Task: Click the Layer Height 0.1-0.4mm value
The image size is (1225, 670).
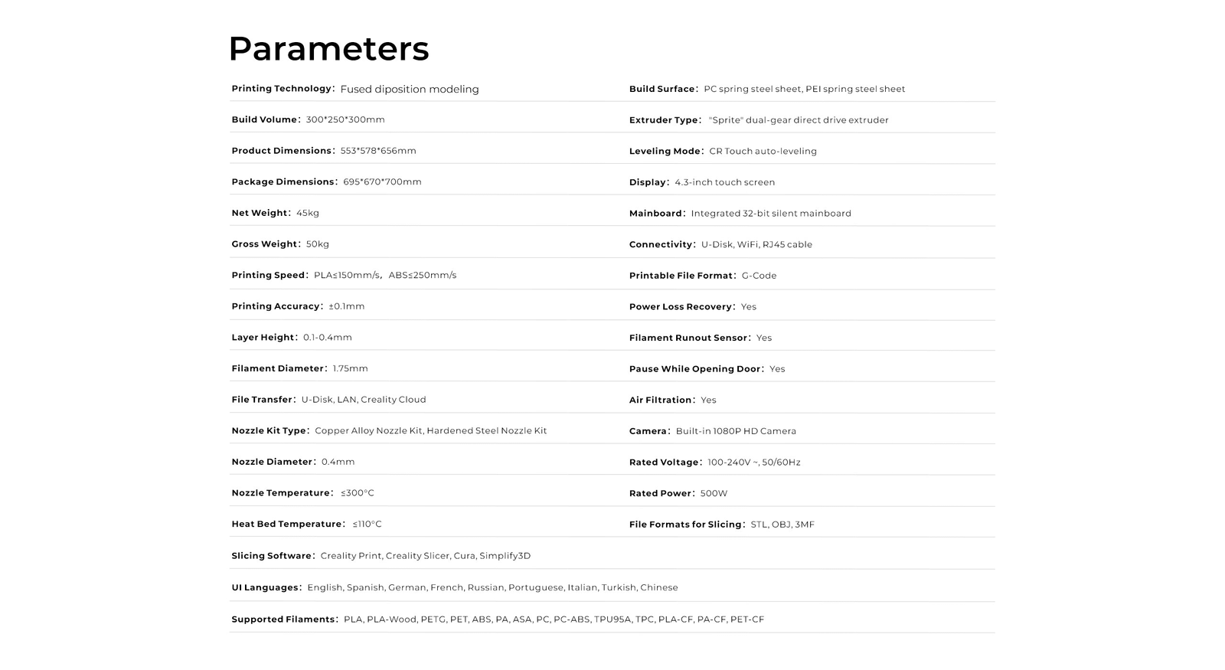Action: click(x=328, y=337)
